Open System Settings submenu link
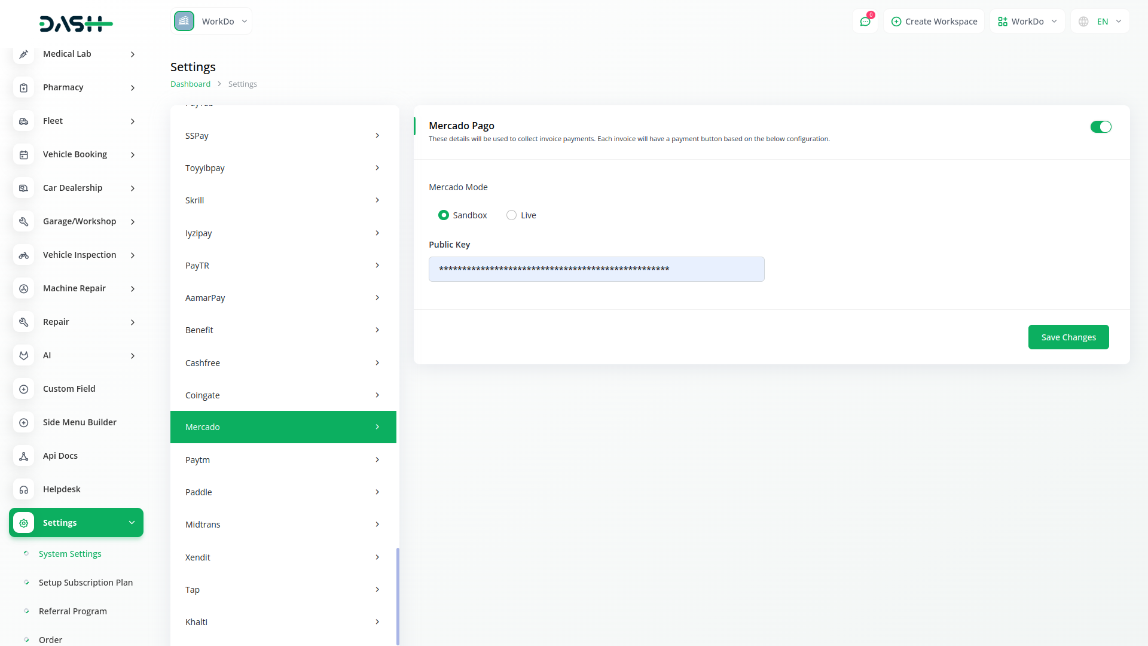Screen dimensions: 1148x646 70,554
